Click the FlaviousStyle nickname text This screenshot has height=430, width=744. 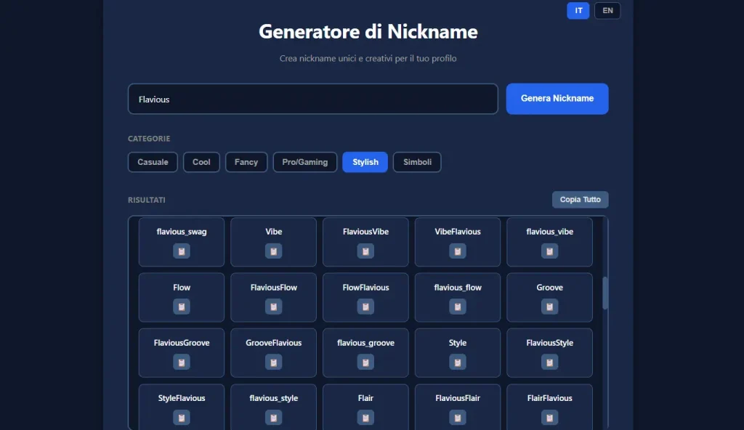tap(549, 343)
